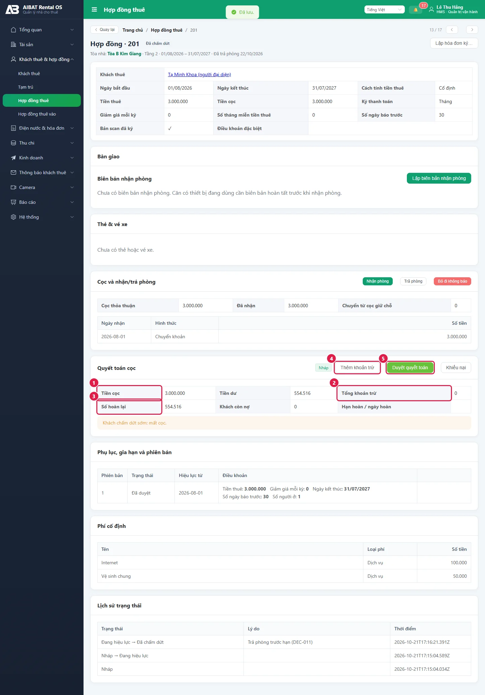Click the Thu chi coins icon
Image resolution: width=485 pixels, height=695 pixels.
[x=13, y=143]
